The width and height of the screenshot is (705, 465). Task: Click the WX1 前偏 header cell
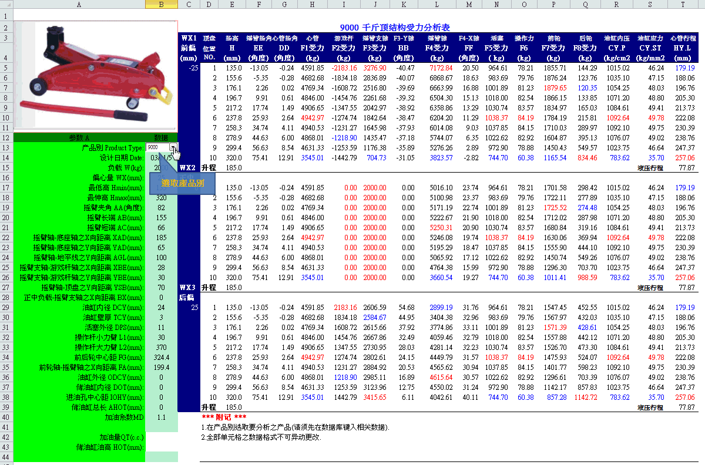pyautogui.click(x=189, y=48)
